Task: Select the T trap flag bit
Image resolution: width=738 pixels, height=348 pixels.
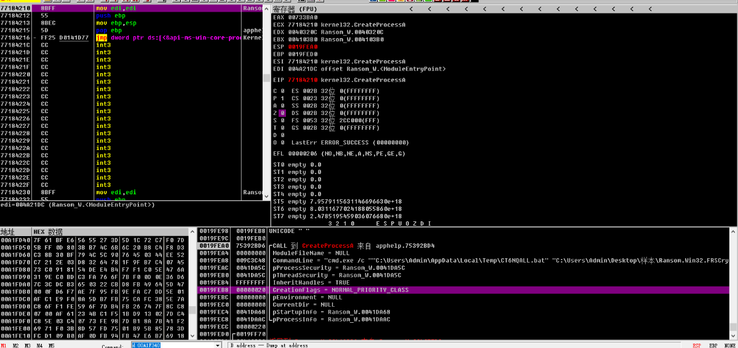Action: [282, 128]
